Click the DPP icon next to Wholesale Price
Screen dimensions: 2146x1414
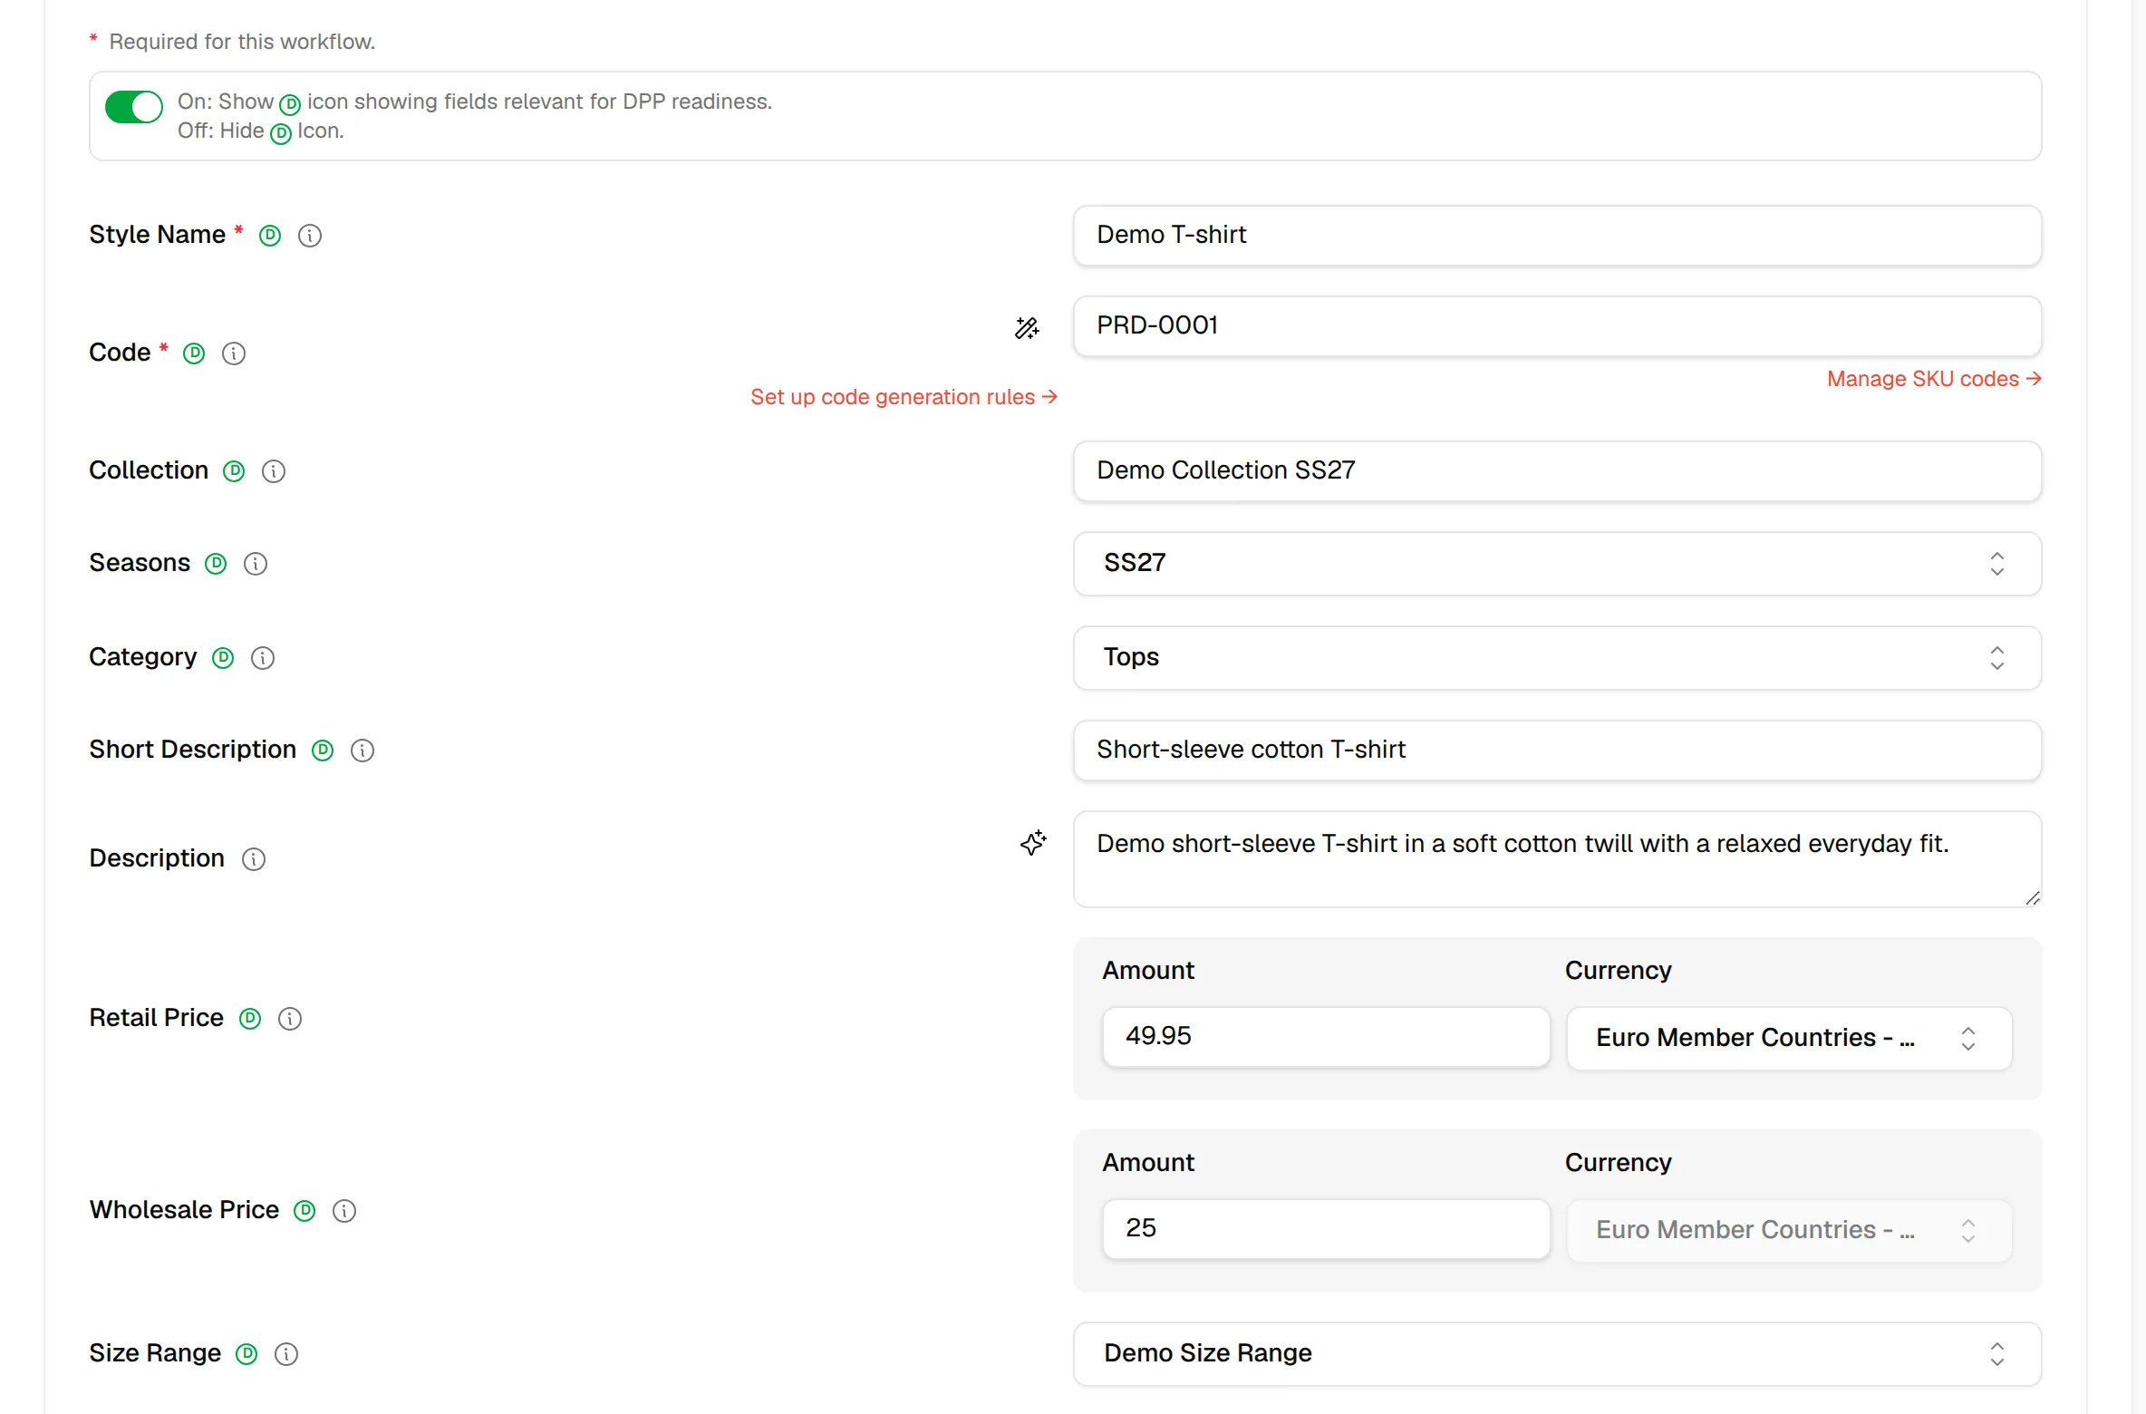[304, 1211]
